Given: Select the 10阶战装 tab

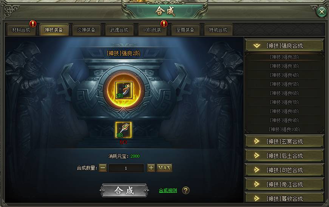Looking at the screenshot, I should pyautogui.click(x=152, y=30).
